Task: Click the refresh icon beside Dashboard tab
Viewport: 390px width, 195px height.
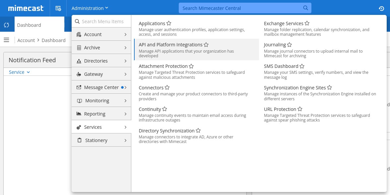Action: pyautogui.click(x=7, y=25)
